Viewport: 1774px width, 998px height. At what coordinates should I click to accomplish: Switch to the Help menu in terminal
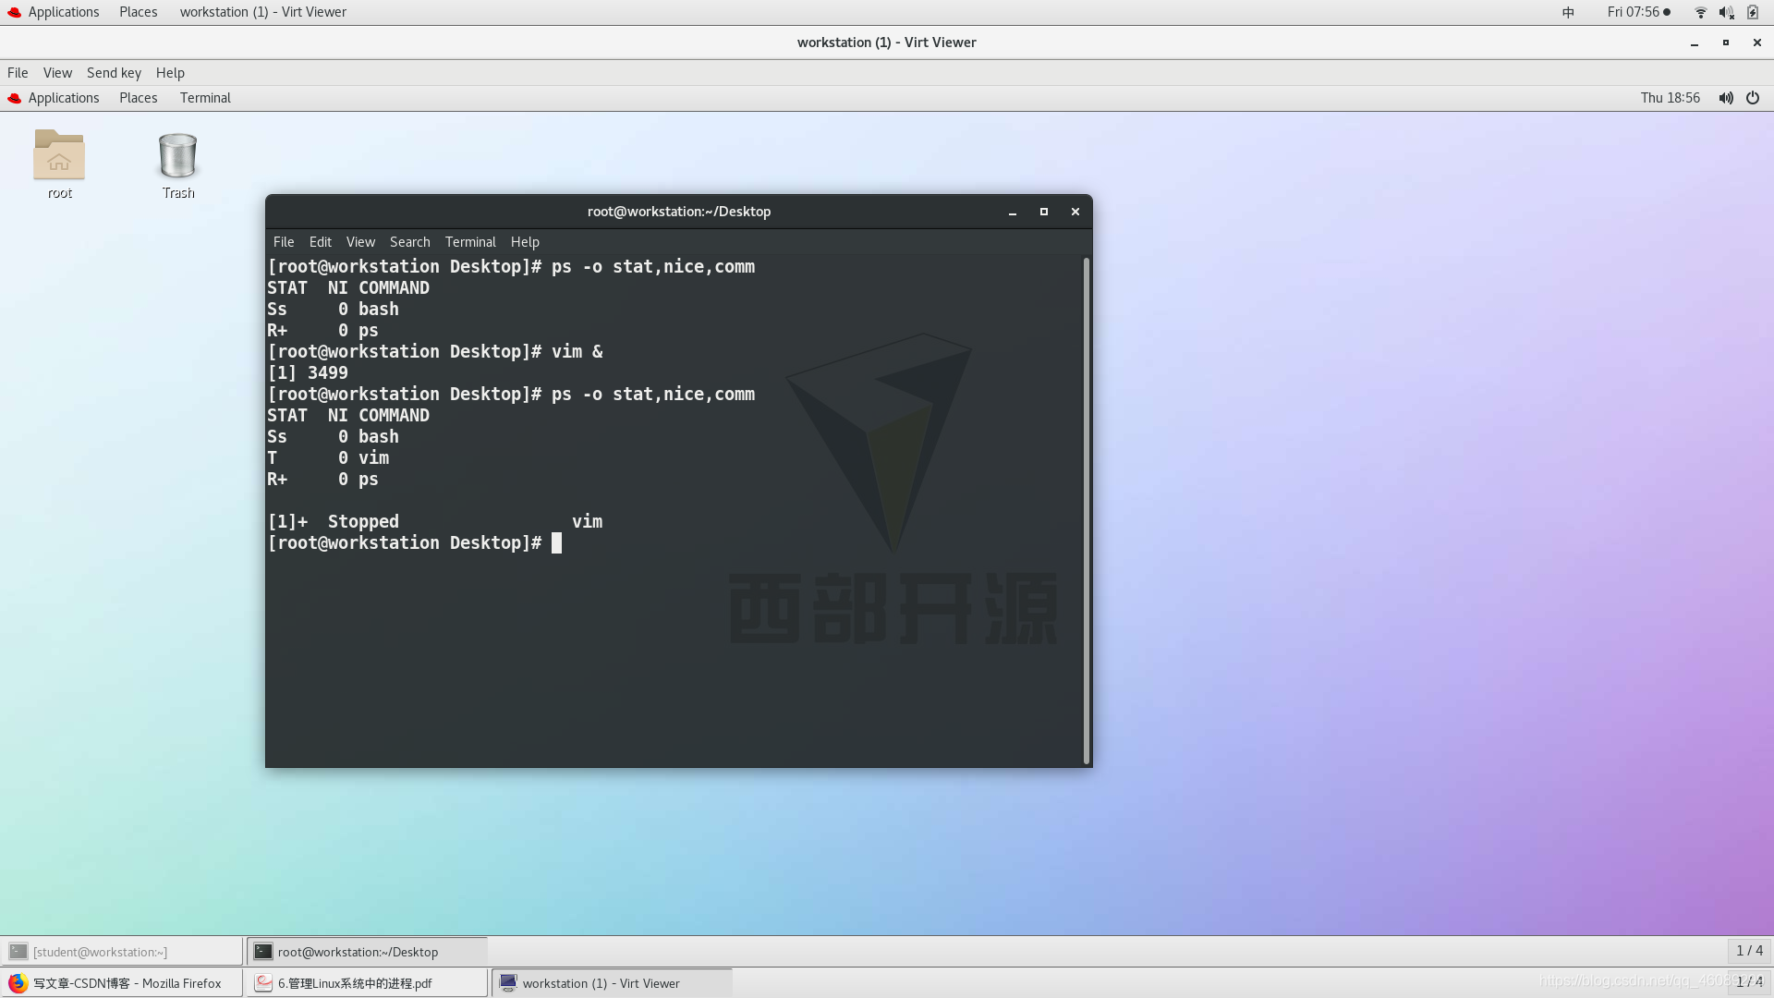524,241
